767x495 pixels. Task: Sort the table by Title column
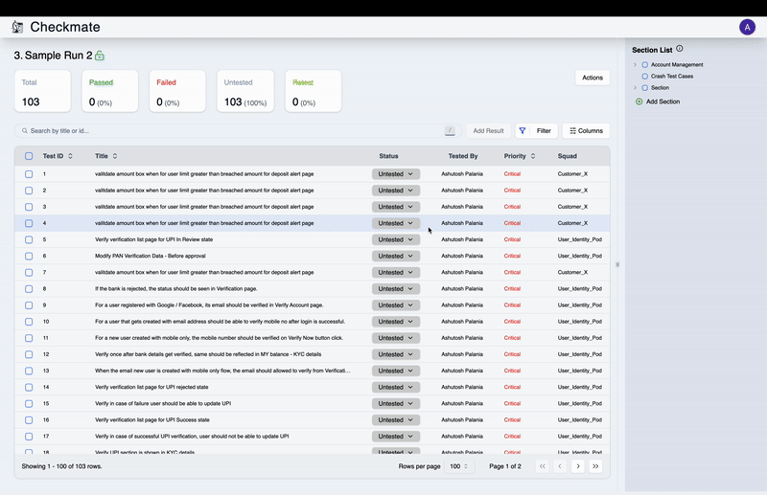(115, 156)
